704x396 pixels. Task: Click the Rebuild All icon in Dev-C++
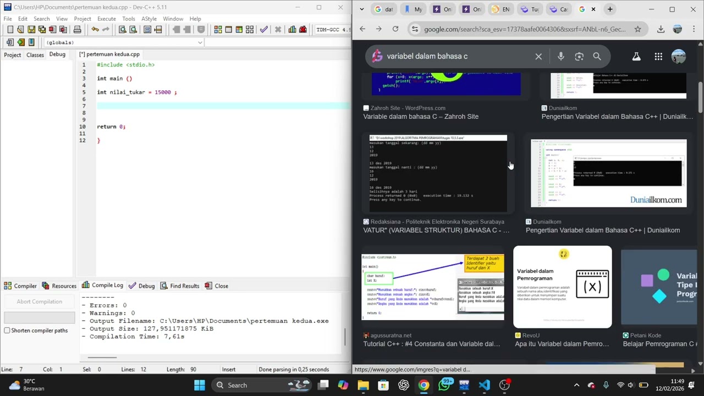pyautogui.click(x=250, y=29)
